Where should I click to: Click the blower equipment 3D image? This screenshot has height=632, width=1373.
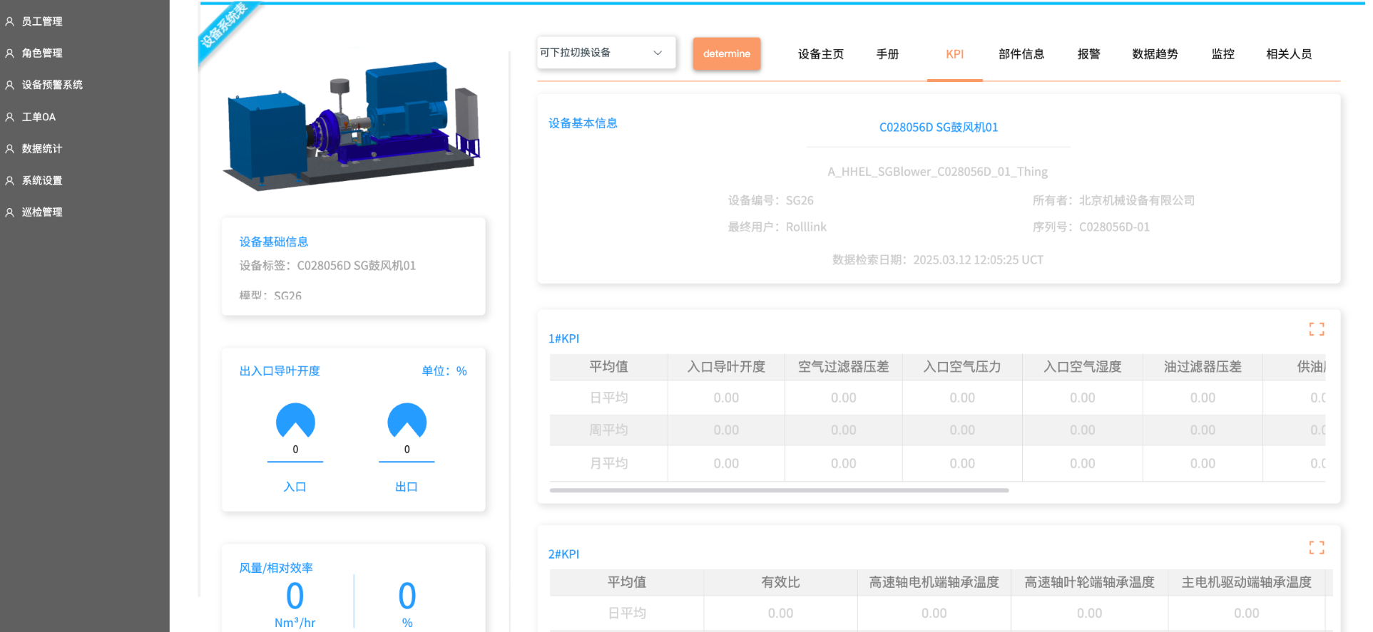[353, 125]
